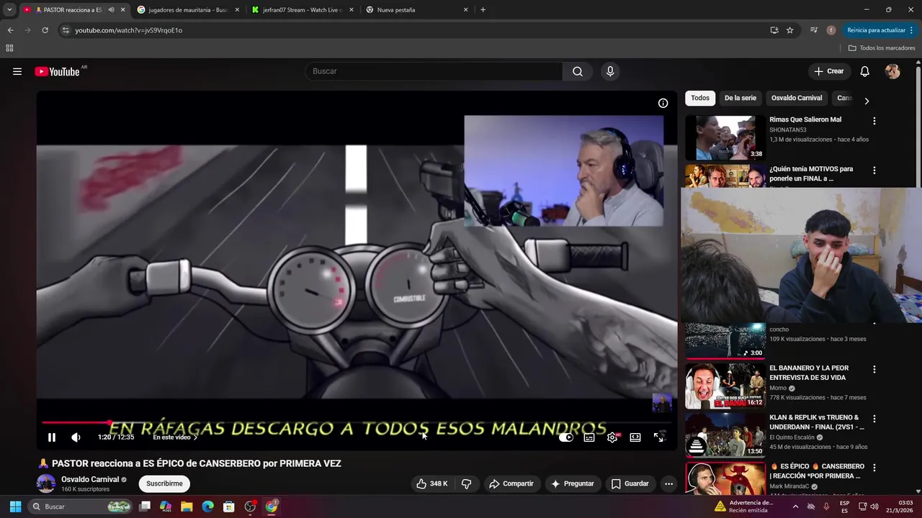Turn on video subtitles

(x=589, y=437)
